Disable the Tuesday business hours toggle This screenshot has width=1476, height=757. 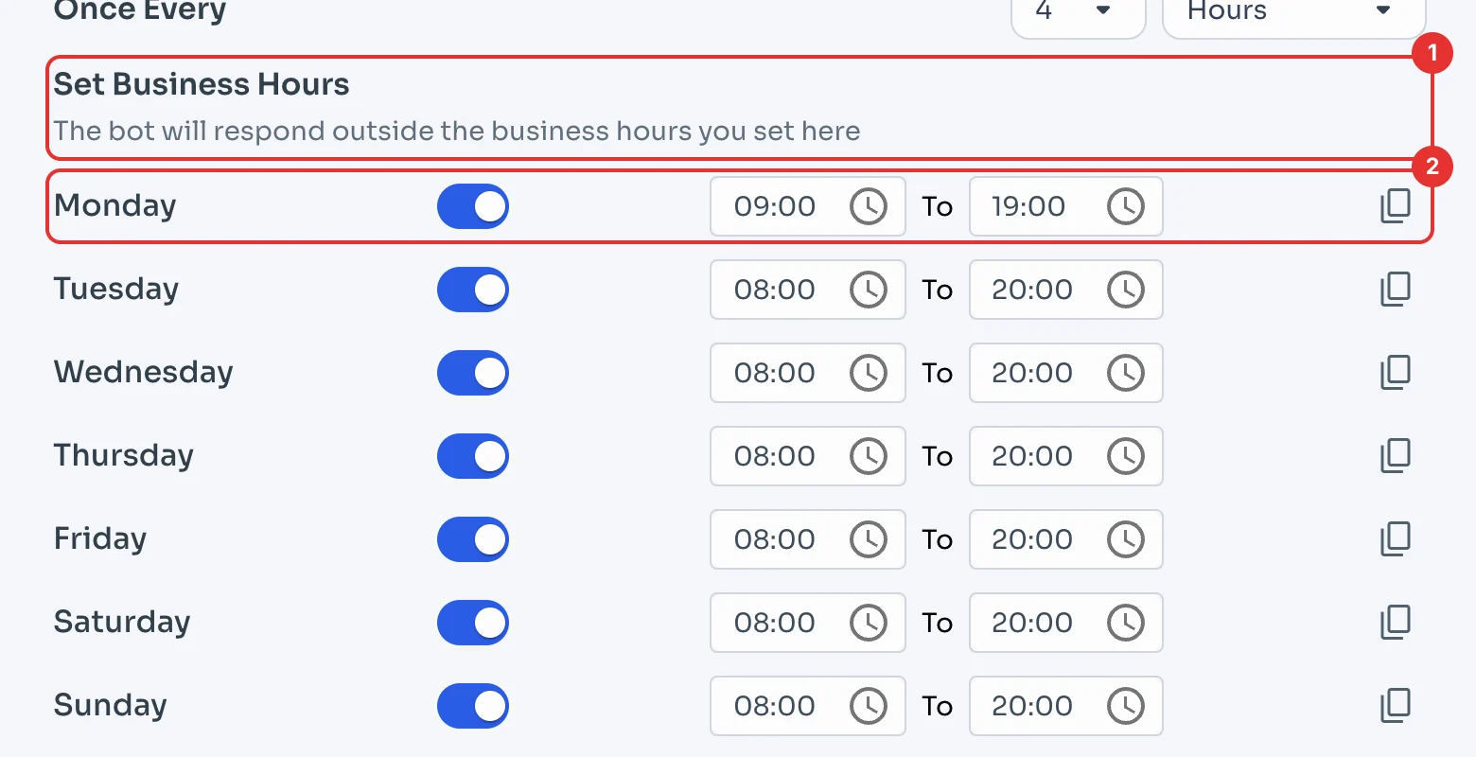coord(473,290)
